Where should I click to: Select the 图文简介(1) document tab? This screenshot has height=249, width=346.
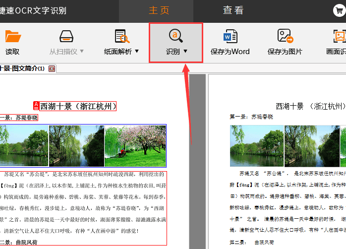(x=22, y=68)
